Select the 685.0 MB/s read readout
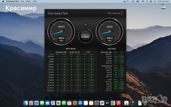Image resolution: width=171 pixels, height=107 pixels. [x=110, y=39]
